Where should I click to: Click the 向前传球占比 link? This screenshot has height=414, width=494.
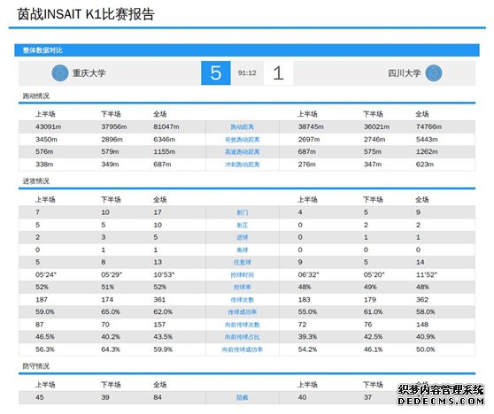pyautogui.click(x=242, y=337)
